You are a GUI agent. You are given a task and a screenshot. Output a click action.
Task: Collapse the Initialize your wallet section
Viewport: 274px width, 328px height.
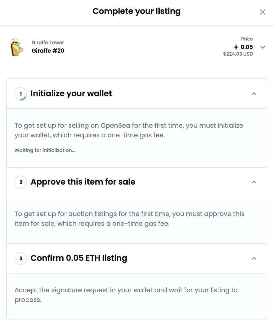pyautogui.click(x=254, y=94)
